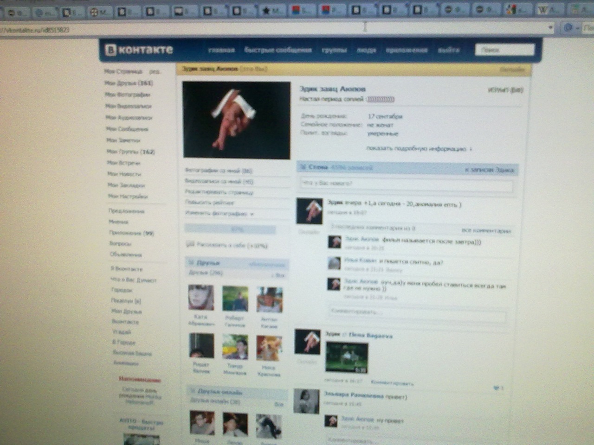The height and width of the screenshot is (445, 594).
Task: Click the heart like icon on video post
Action: [x=496, y=388]
